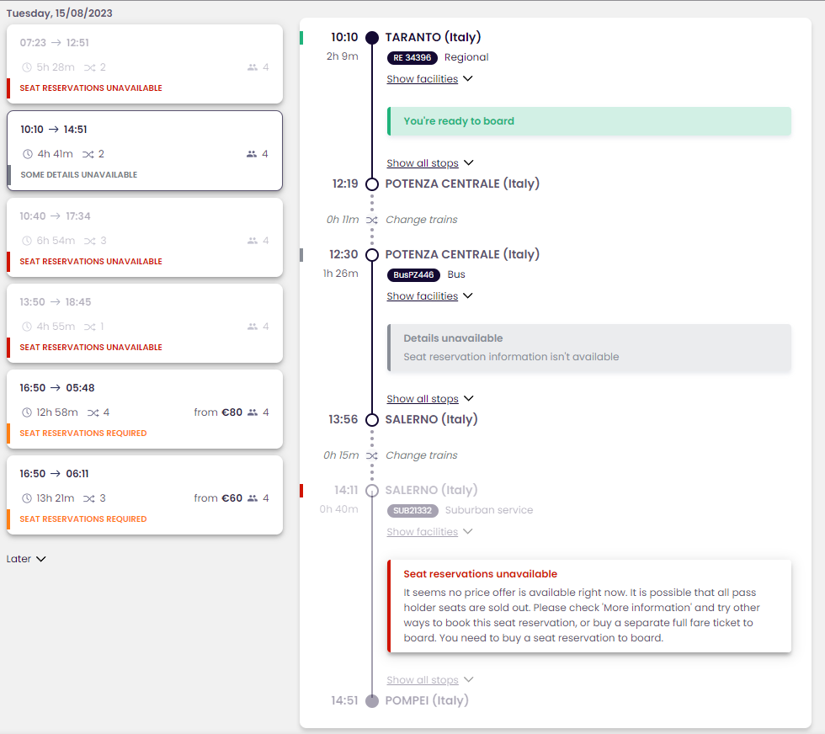The image size is (825, 734).
Task: Click 'Suburban service' label
Action: click(489, 510)
